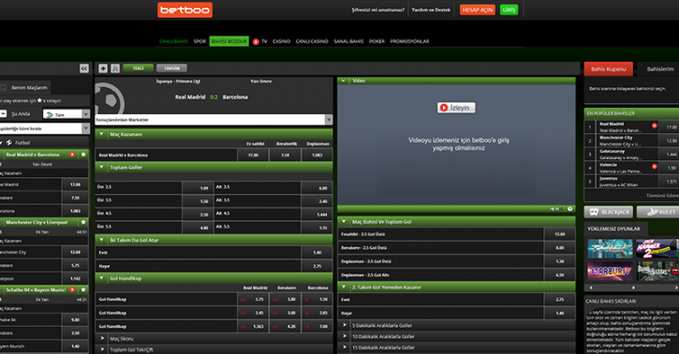
Task: Click the betboo logo
Action: pyautogui.click(x=185, y=9)
